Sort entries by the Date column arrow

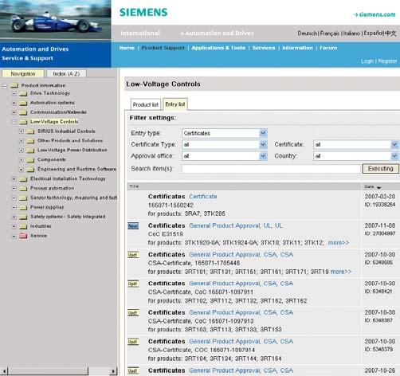click(x=378, y=187)
